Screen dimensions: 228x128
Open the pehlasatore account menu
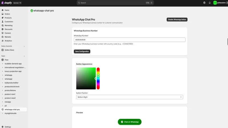220,3
